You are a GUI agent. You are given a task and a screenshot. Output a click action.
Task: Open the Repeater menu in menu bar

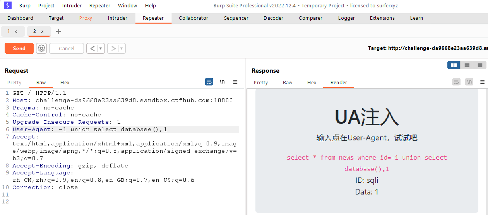(x=100, y=6)
